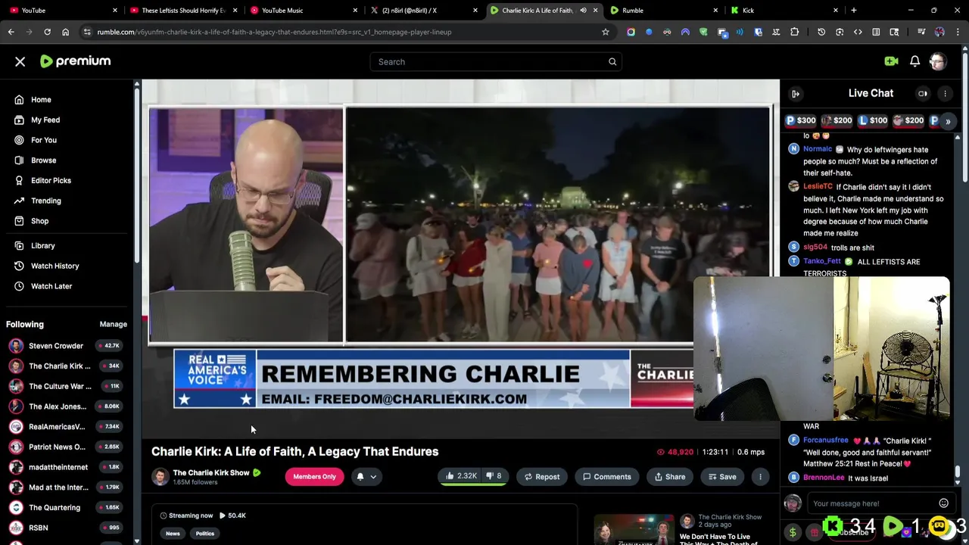This screenshot has width=969, height=545.
Task: Open Live Chat options three dots
Action: [x=945, y=94]
